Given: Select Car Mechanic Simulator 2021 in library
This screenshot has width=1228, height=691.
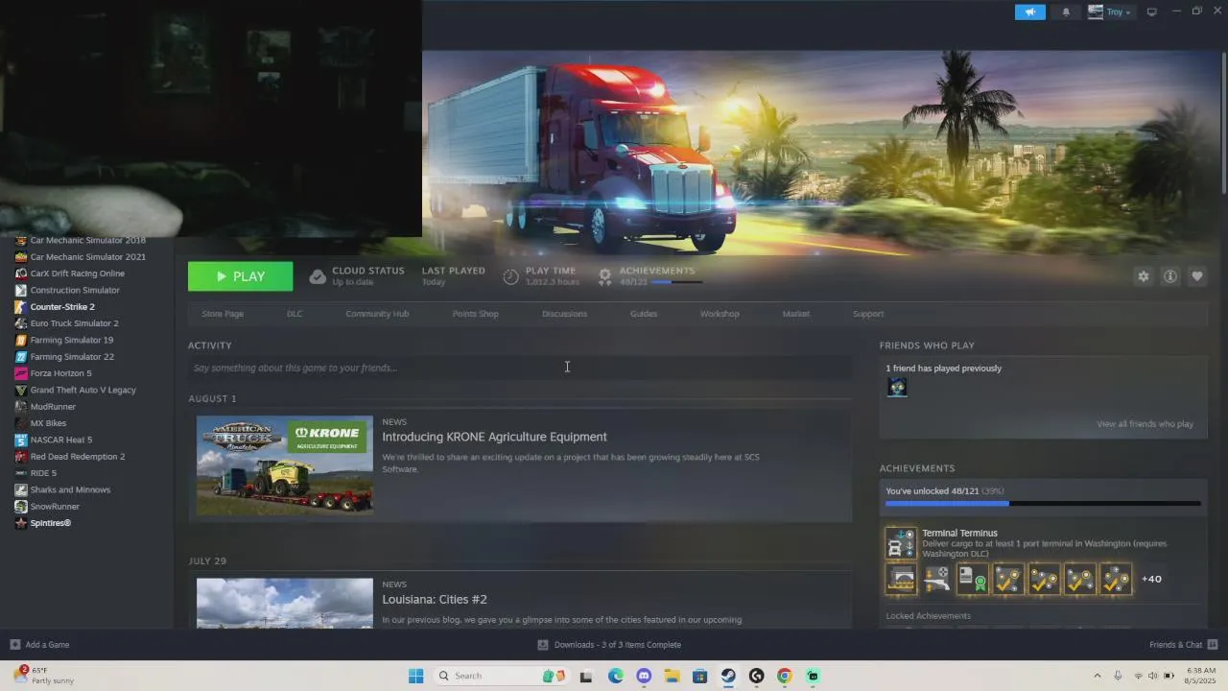Looking at the screenshot, I should [x=86, y=257].
